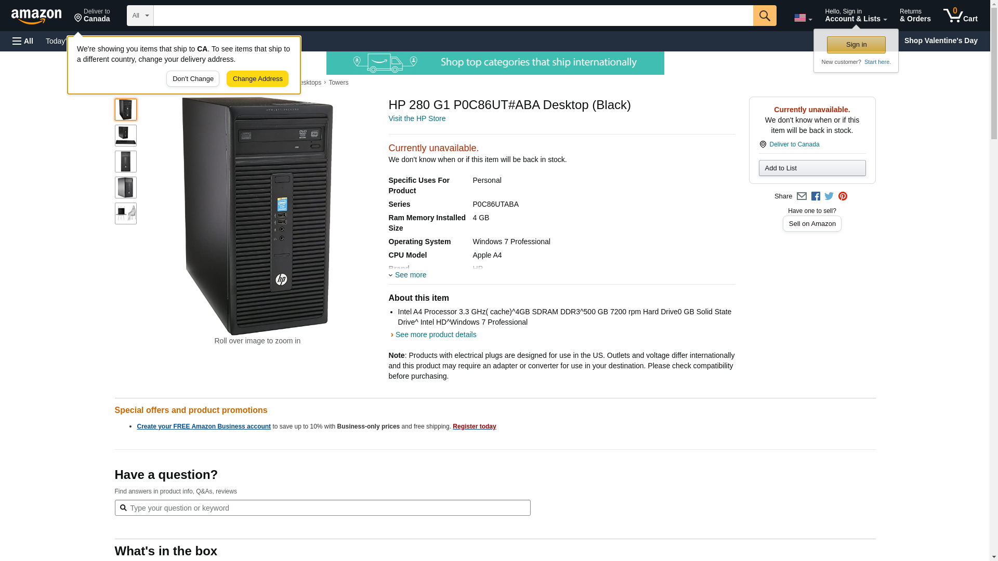Open Returns & Orders

click(915, 16)
